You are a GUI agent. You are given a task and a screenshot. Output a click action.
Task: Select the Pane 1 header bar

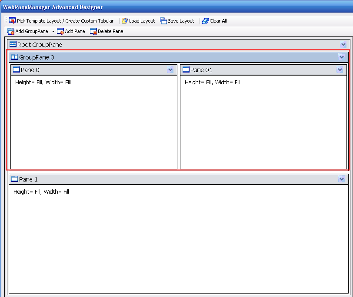point(174,179)
